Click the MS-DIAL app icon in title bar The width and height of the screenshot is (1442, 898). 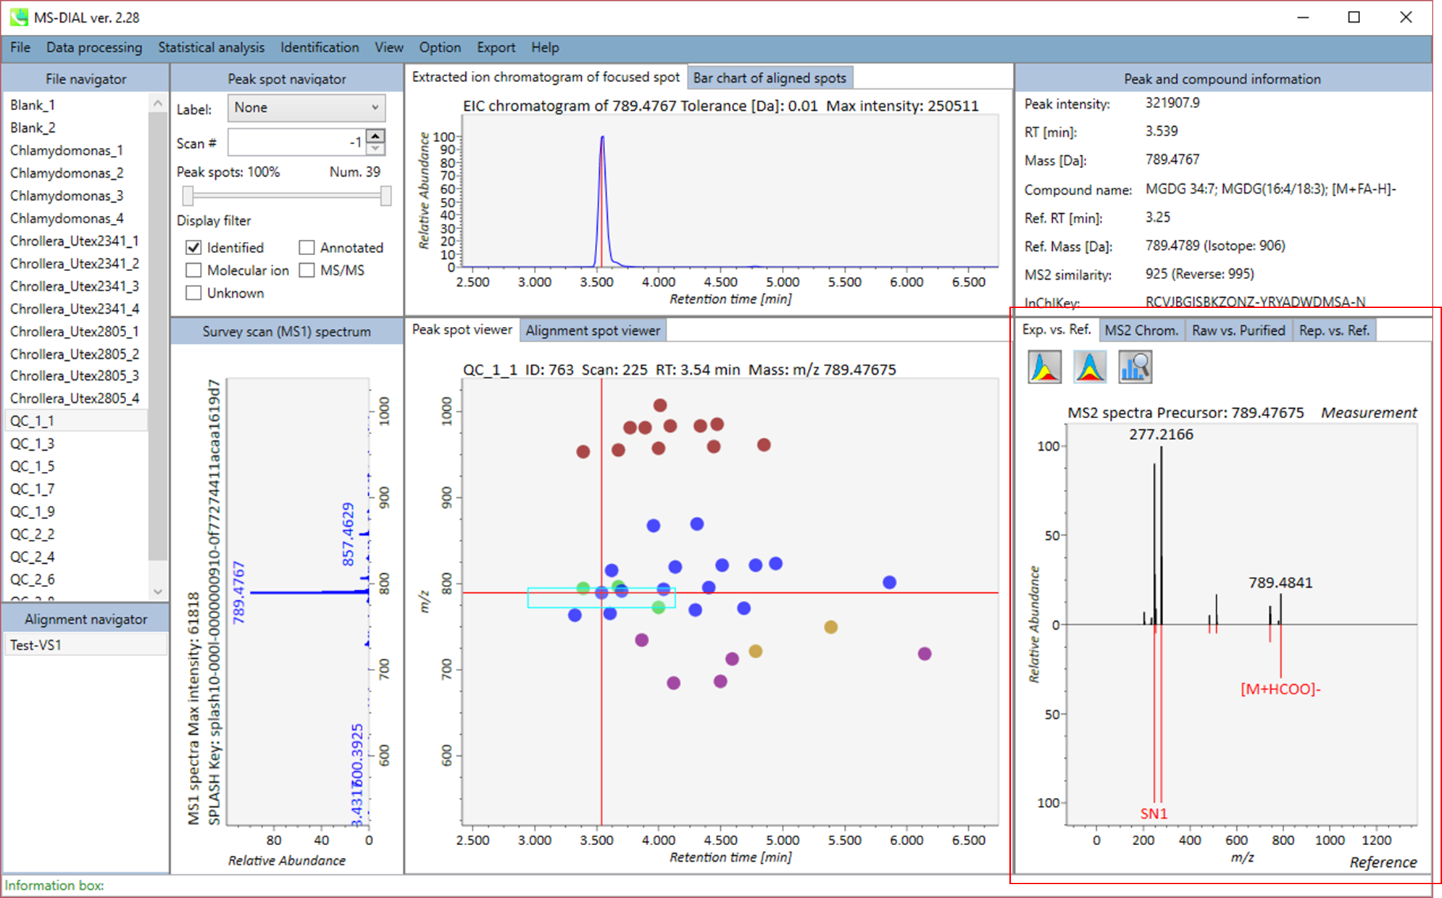pyautogui.click(x=19, y=17)
